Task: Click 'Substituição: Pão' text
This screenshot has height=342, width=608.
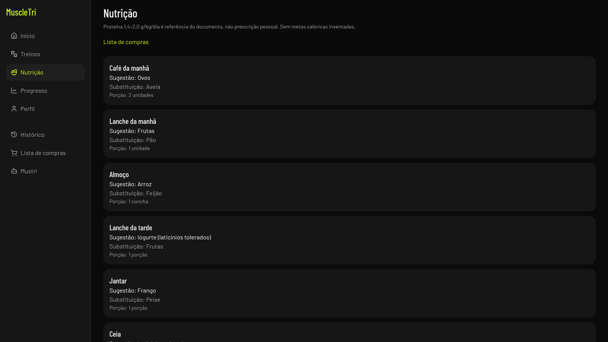Action: coord(133,140)
